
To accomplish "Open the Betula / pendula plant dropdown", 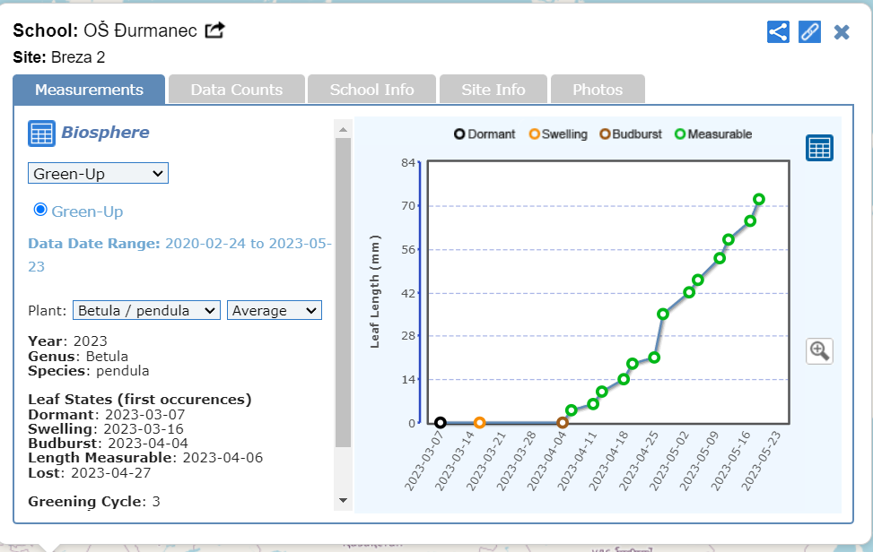I will [x=146, y=310].
